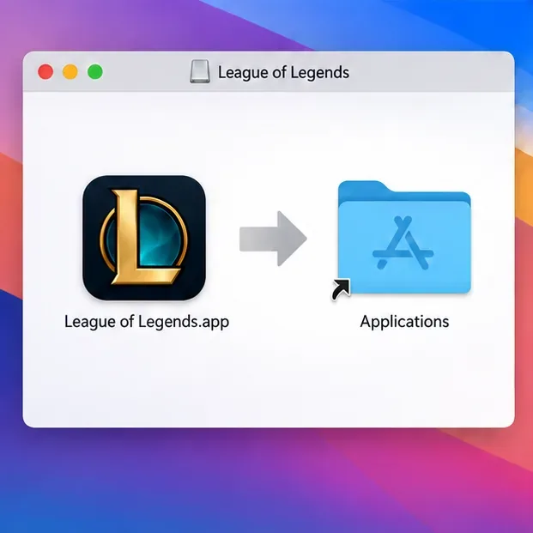This screenshot has width=533, height=533.
Task: Open the Applications folder shortcut
Action: pyautogui.click(x=403, y=238)
